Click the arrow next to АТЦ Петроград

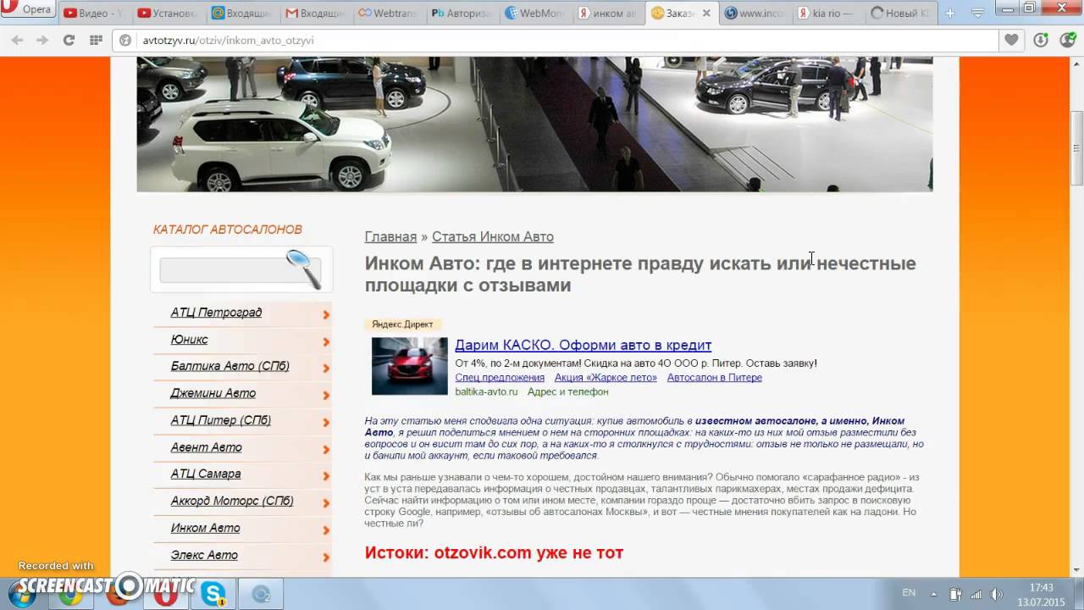pos(326,315)
